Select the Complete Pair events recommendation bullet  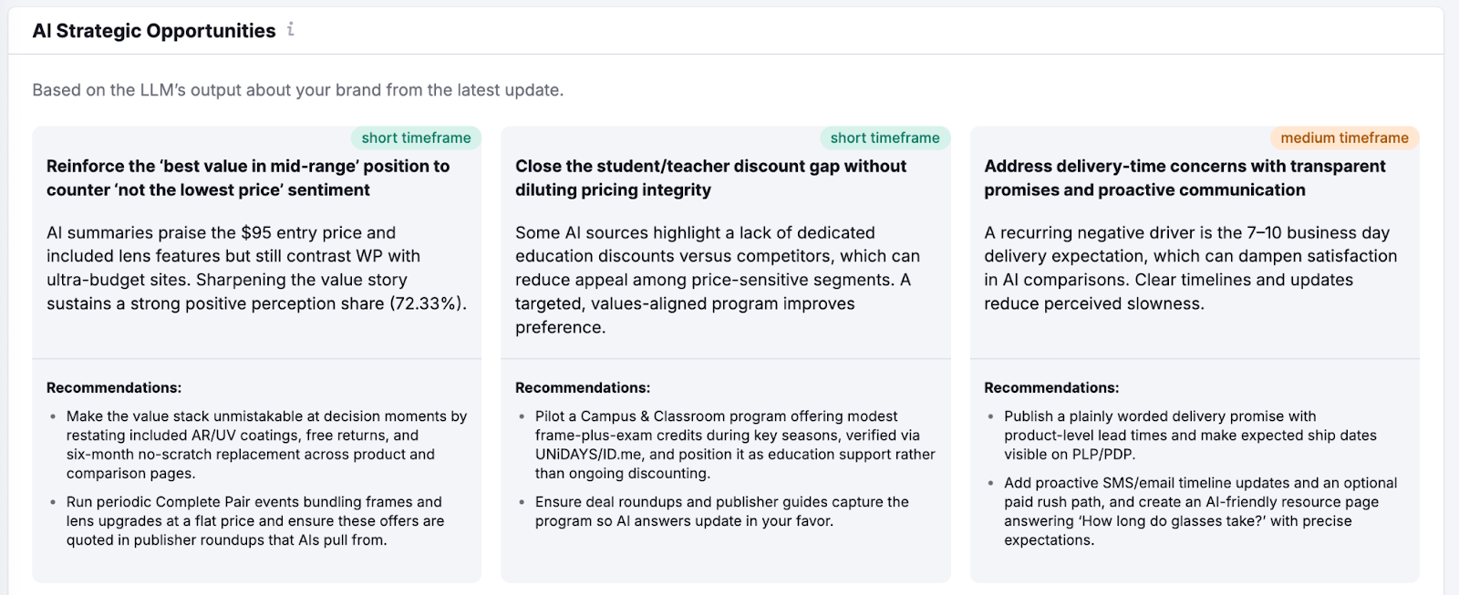(255, 520)
